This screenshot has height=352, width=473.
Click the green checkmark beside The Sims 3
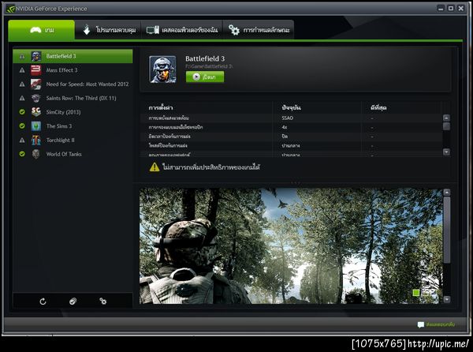[x=22, y=126]
